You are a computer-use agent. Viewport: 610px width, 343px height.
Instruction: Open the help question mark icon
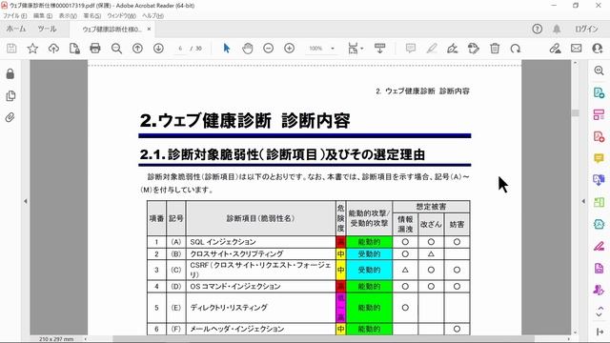point(538,29)
